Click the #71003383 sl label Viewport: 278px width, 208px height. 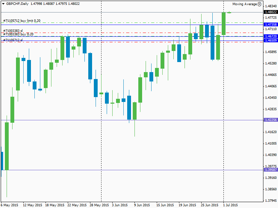(x=13, y=31)
